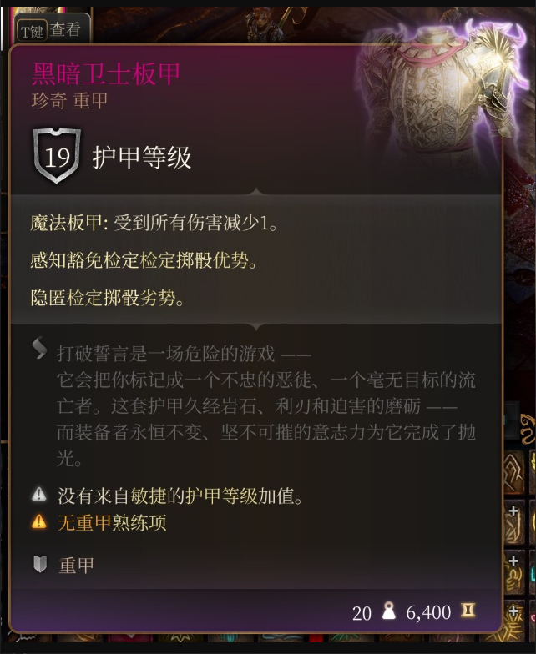Click the grey warning triangle about dexterity bonus
This screenshot has width=536, height=654.
pyautogui.click(x=38, y=494)
